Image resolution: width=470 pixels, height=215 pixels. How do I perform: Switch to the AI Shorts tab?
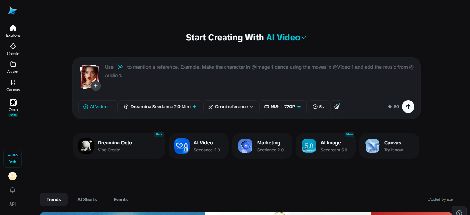click(87, 199)
